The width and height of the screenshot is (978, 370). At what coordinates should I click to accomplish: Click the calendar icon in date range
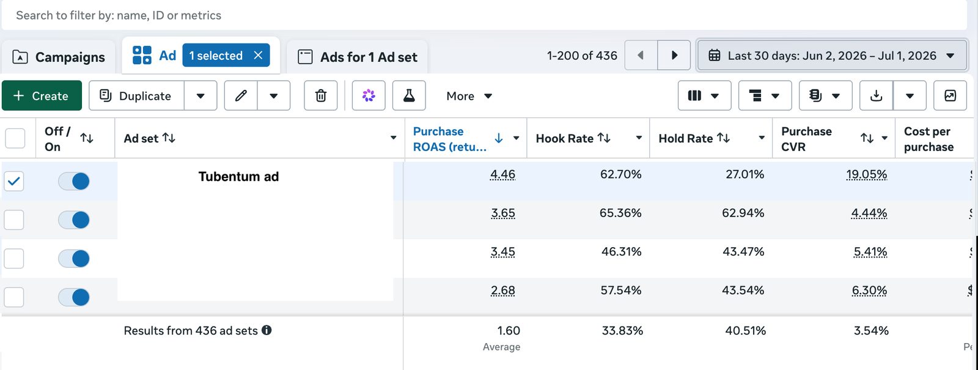coord(714,56)
